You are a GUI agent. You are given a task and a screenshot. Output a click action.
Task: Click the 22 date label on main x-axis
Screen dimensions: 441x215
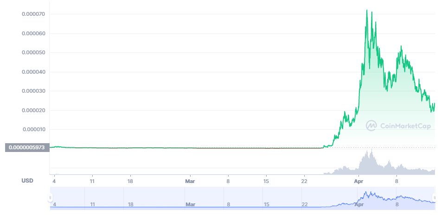[304, 181]
